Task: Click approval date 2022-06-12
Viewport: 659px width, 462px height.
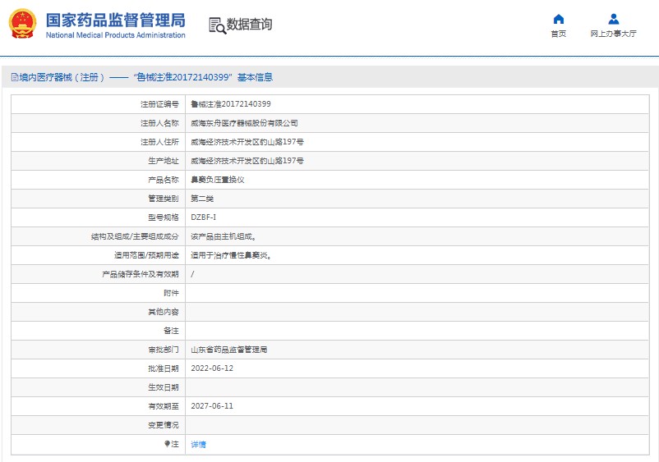Action: click(x=212, y=368)
